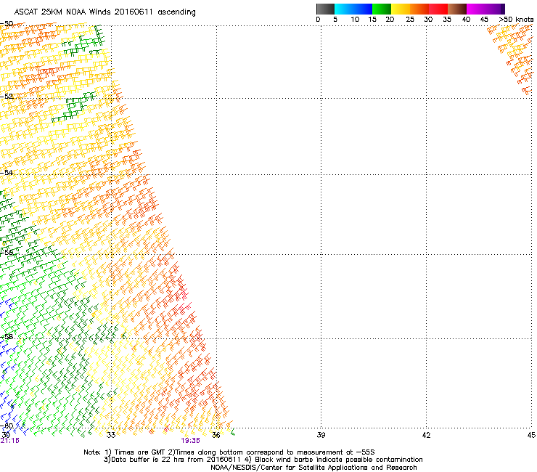Click the longitude label '33'
537x472 pixels.
(111, 435)
